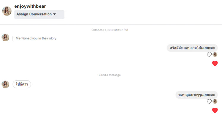
Task: Open the Assign Conversation dropdown
Action: coord(39,15)
